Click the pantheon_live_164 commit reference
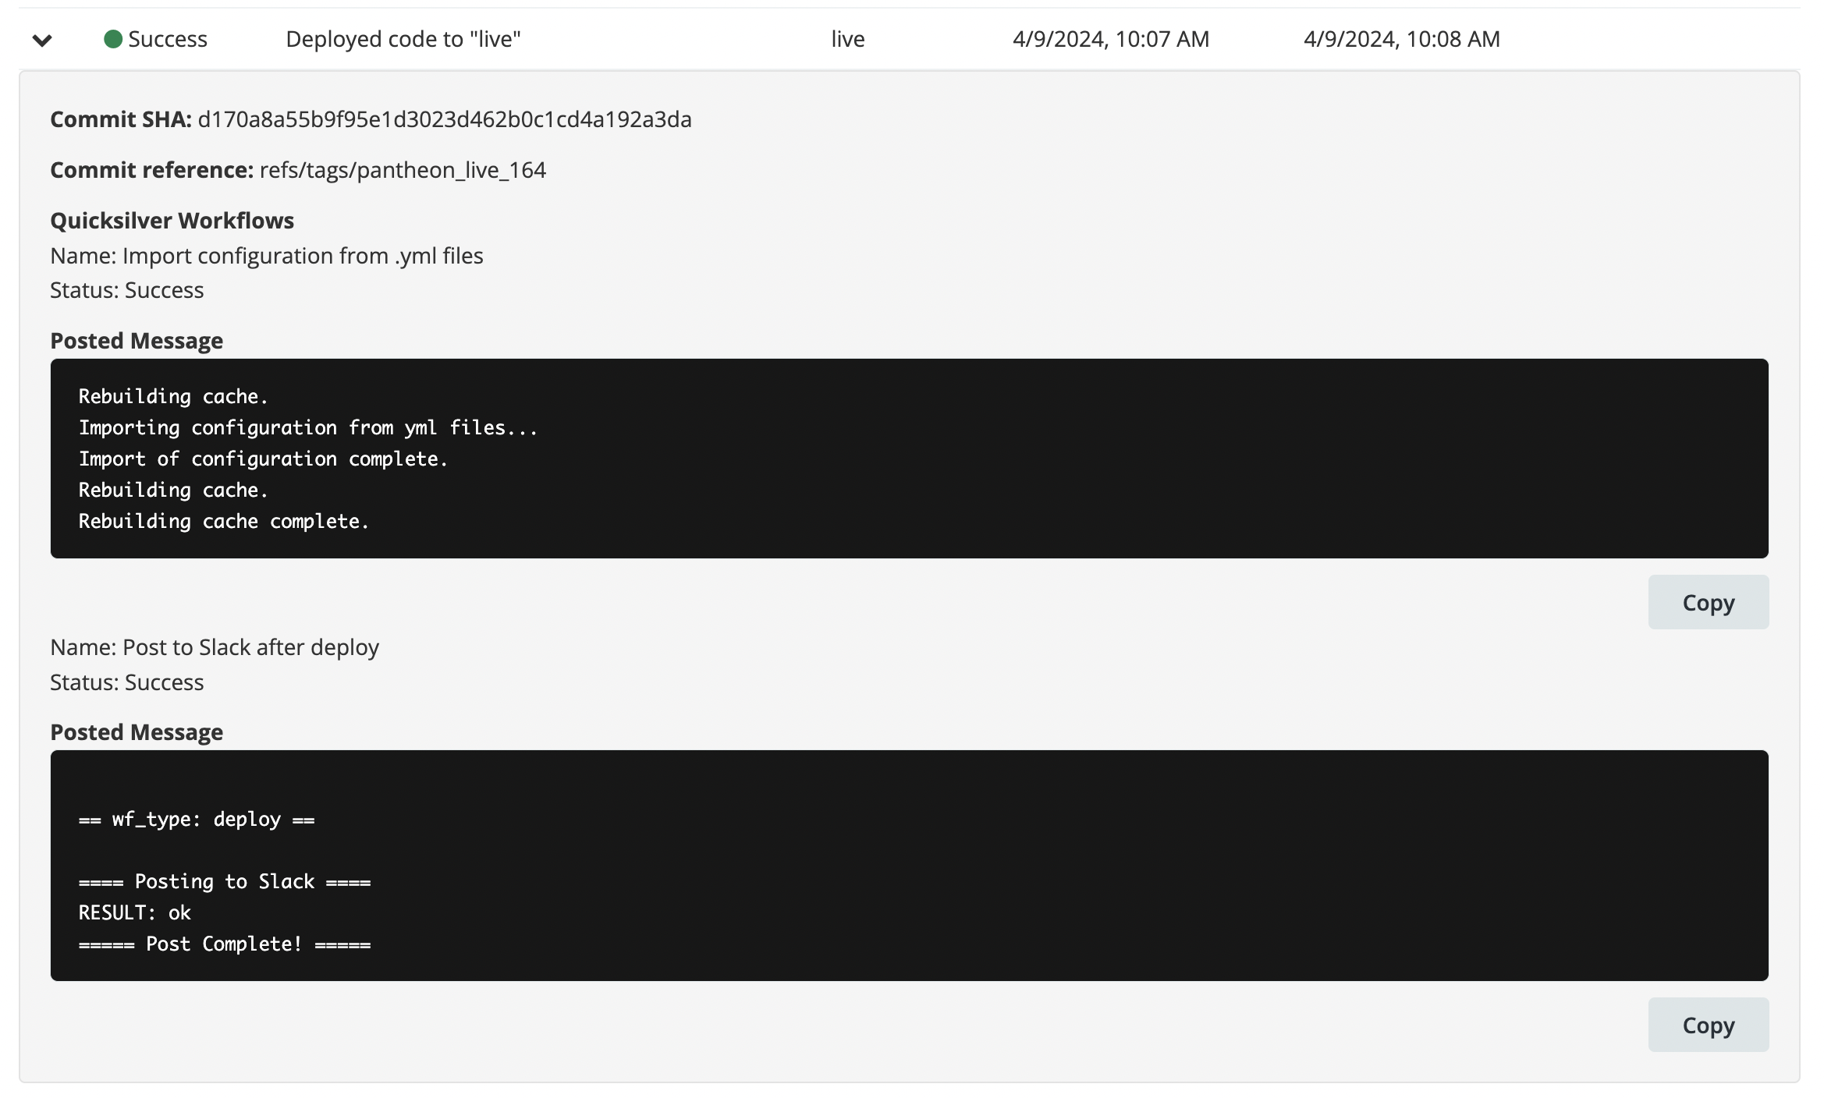 (x=403, y=170)
